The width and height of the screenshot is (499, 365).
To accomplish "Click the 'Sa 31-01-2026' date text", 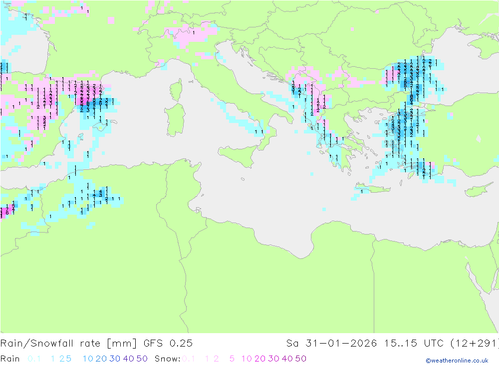I will (x=331, y=344).
